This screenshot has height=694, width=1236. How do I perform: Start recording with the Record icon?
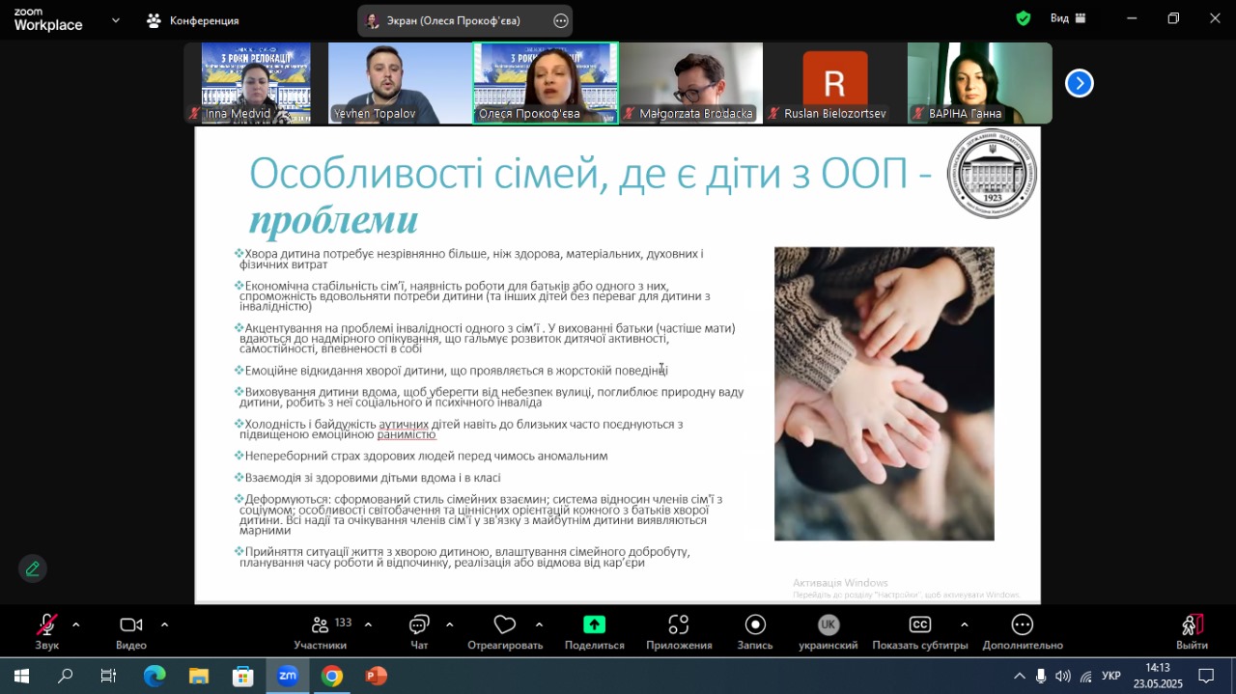pos(755,625)
